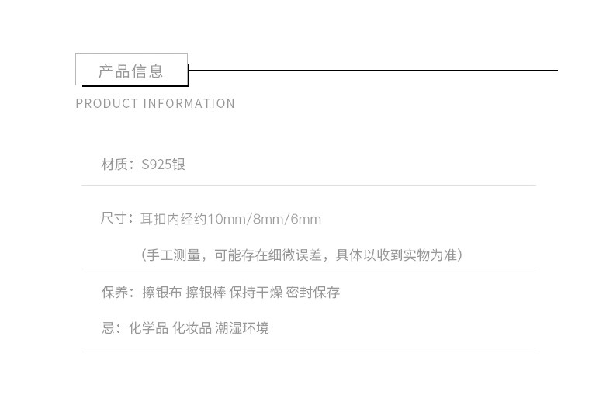The width and height of the screenshot is (613, 402).
Task: Click the divider line above the 保养 row
Action: click(x=308, y=269)
